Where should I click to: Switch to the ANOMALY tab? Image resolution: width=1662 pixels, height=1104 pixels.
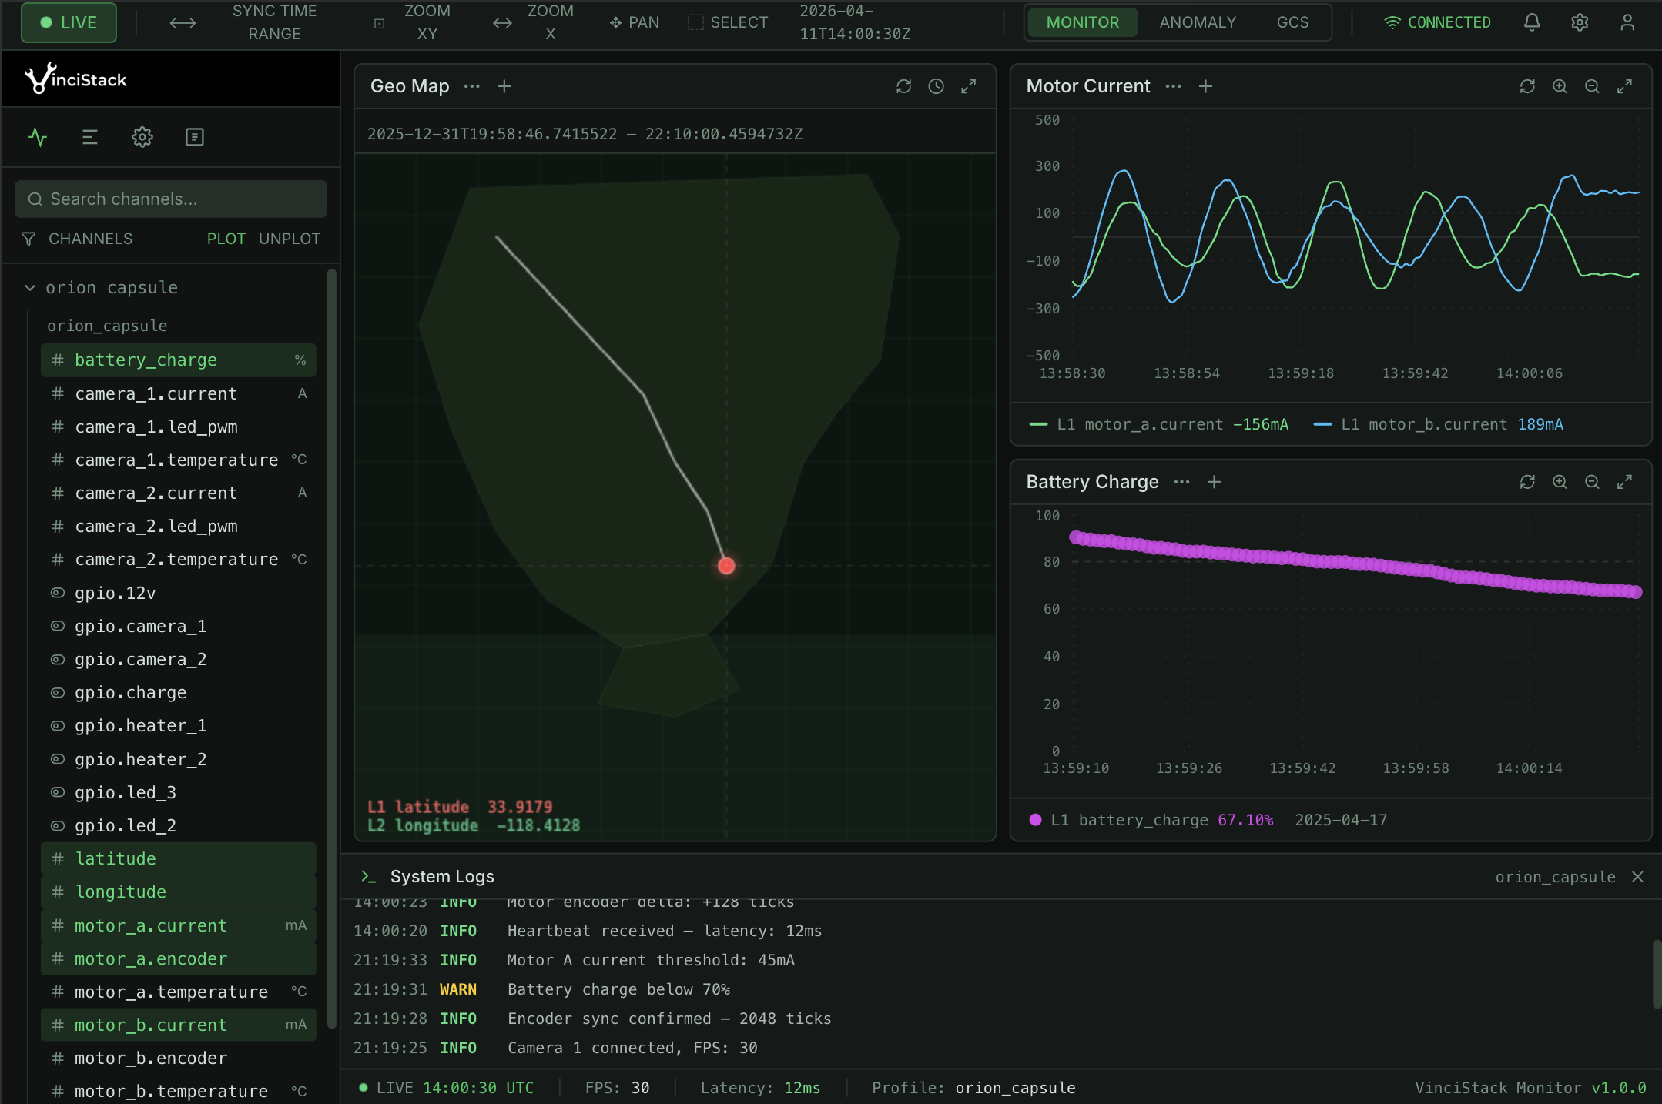pyautogui.click(x=1198, y=22)
